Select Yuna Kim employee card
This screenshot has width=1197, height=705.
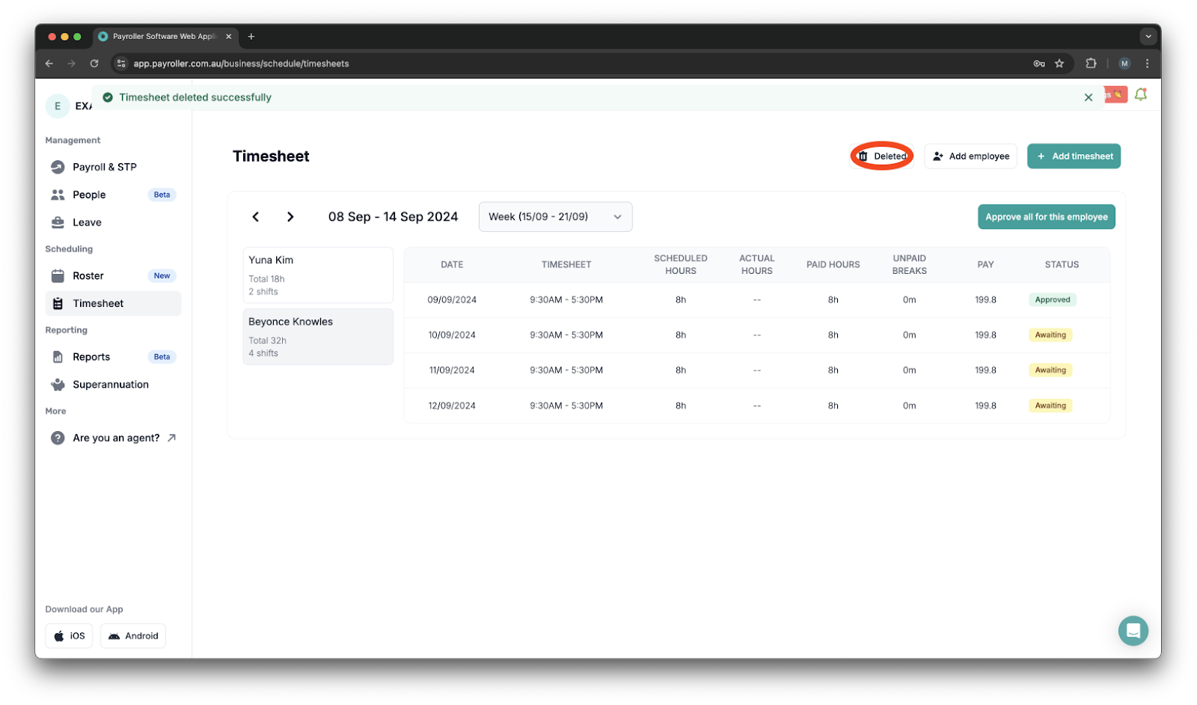pyautogui.click(x=318, y=275)
